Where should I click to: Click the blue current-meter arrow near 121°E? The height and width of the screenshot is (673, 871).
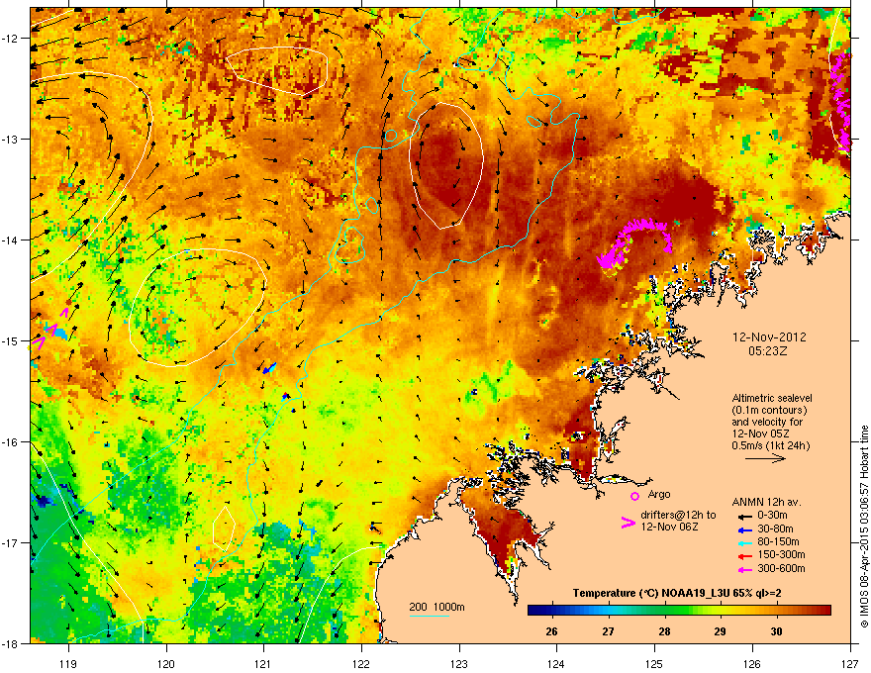point(269,367)
